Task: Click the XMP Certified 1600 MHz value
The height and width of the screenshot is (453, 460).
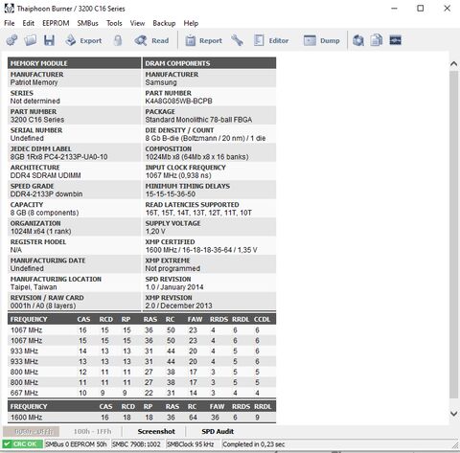Action: [x=201, y=250]
